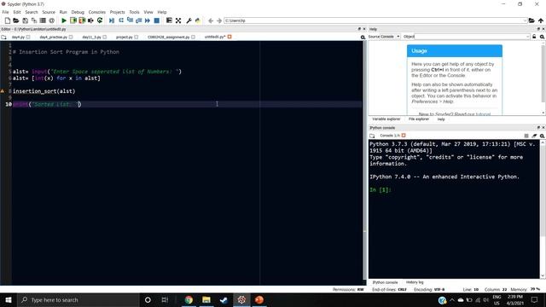Switch to the Variable explorer tab
This screenshot has height=307, width=546.
point(386,119)
